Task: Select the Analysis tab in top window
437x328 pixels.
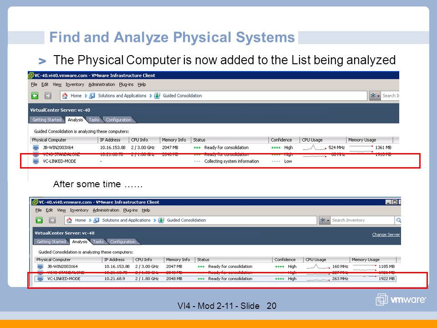Action: [x=75, y=120]
